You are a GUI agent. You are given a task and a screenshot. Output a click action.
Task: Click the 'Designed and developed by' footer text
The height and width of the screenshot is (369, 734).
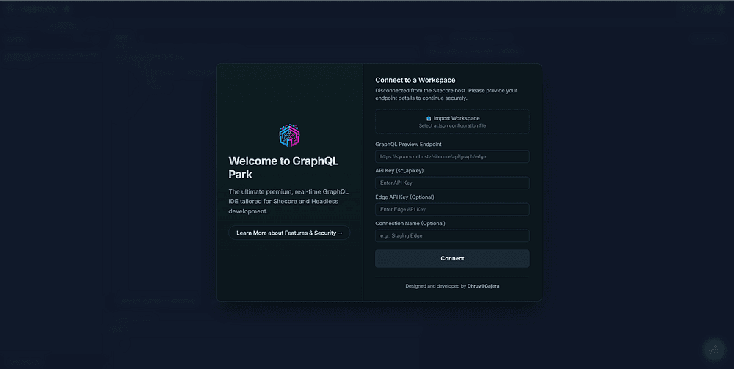436,286
